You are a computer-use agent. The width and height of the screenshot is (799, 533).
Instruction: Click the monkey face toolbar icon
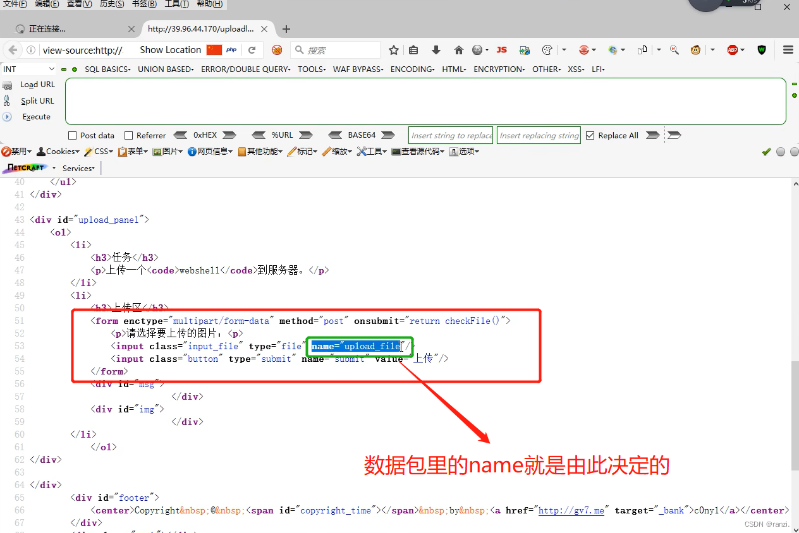[x=696, y=50]
